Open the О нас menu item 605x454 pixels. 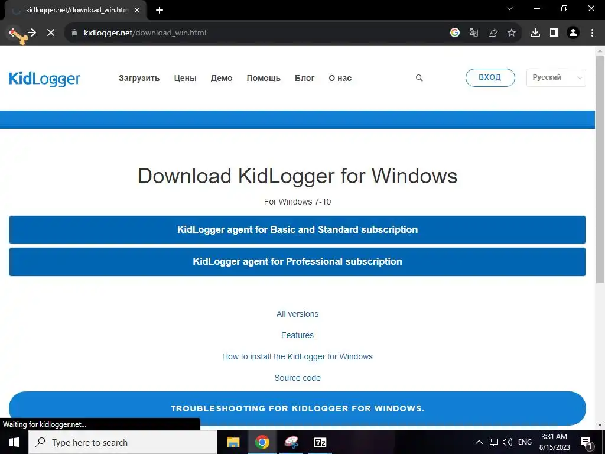340,78
